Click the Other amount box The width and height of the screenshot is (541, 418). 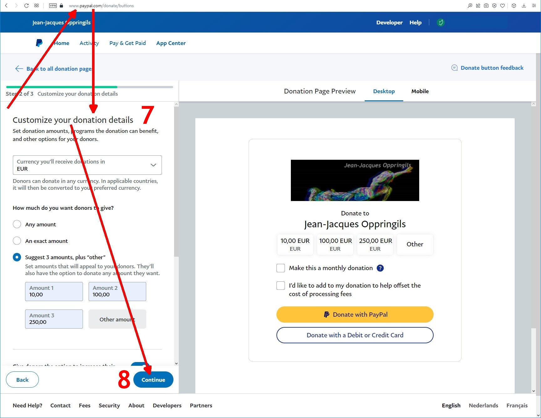tap(117, 319)
